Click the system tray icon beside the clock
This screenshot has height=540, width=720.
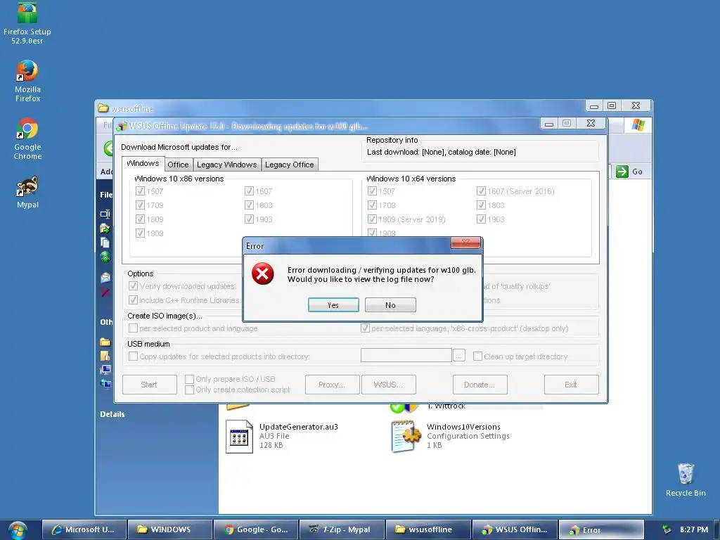pos(667,529)
